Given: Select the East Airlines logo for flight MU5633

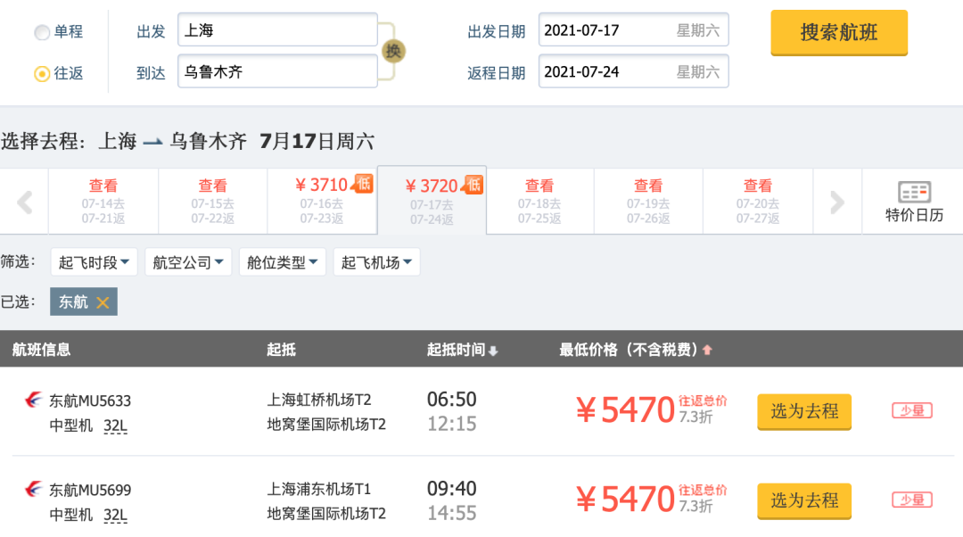Looking at the screenshot, I should [x=32, y=401].
